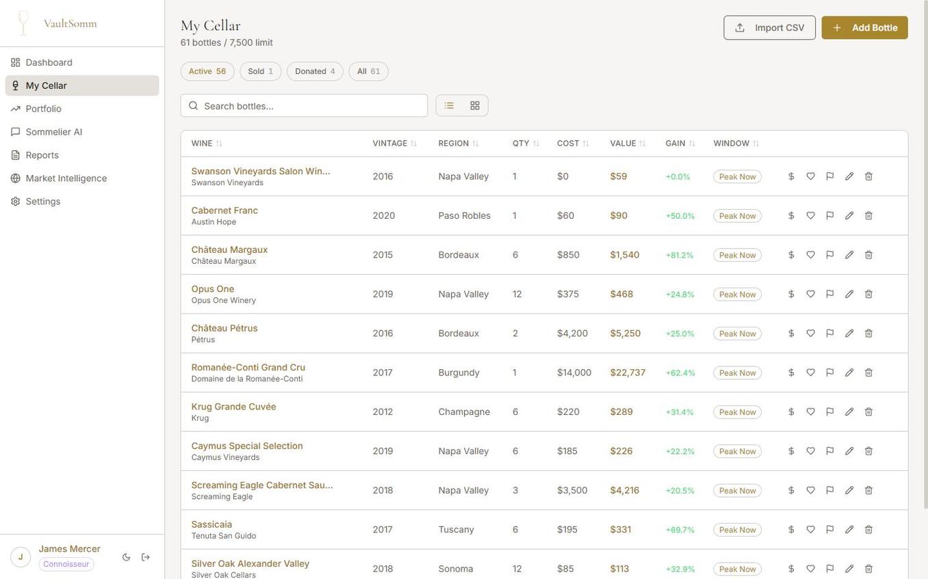Open the Sassicaia wine link
This screenshot has width=928, height=579.
[x=212, y=525]
